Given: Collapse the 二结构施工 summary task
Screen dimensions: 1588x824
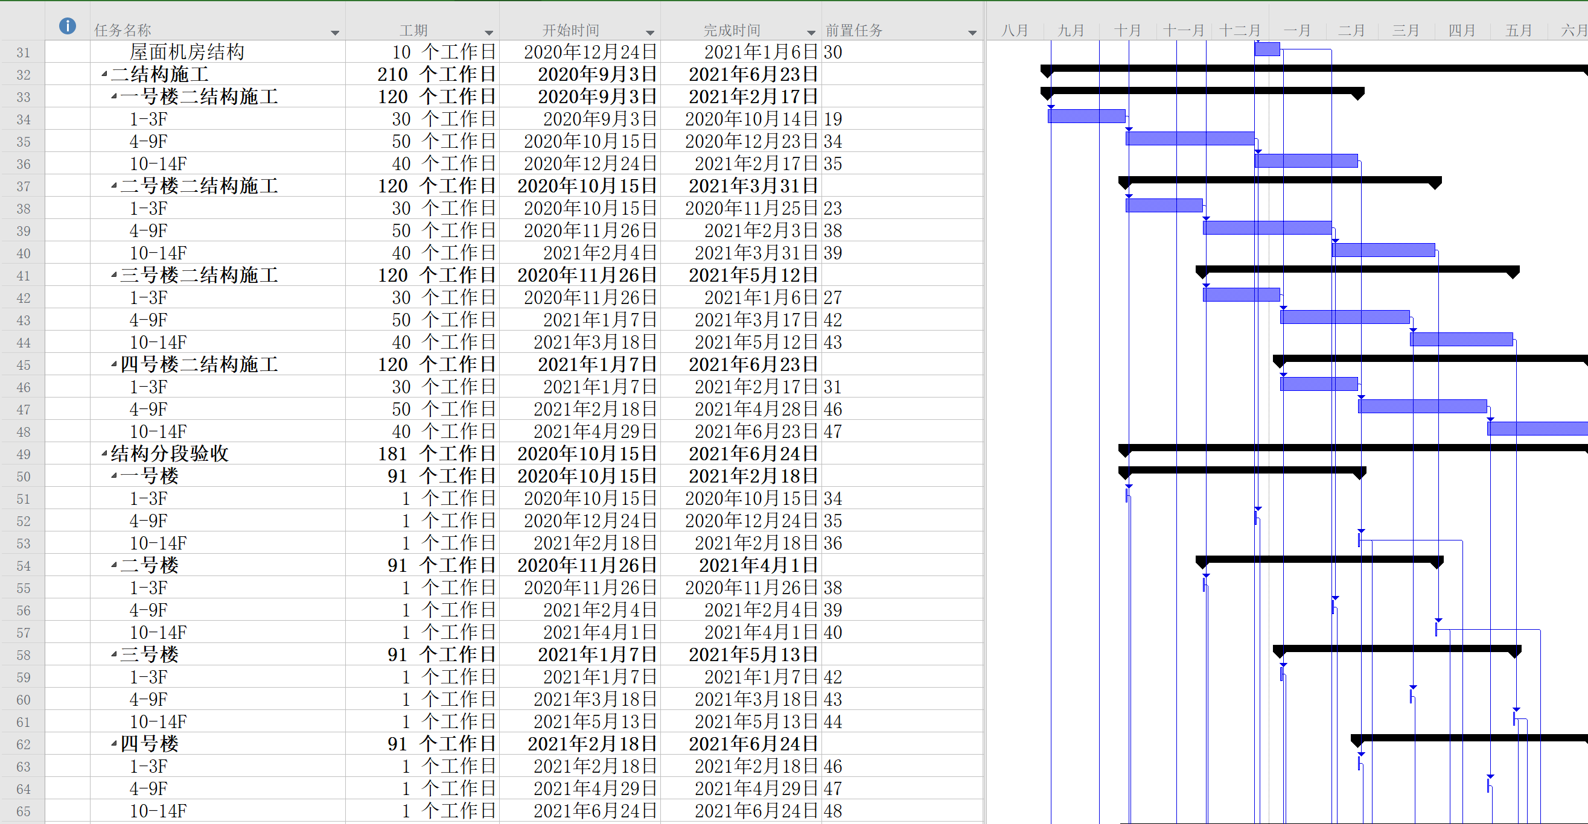Looking at the screenshot, I should coord(104,75).
